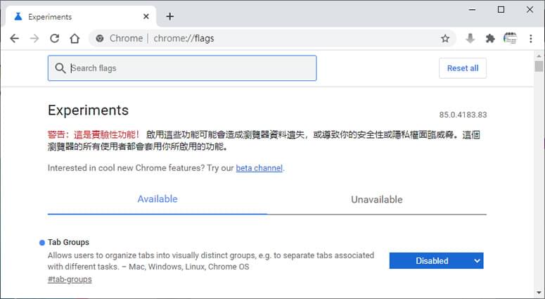Open the home page icon
Image resolution: width=545 pixels, height=299 pixels.
point(75,38)
